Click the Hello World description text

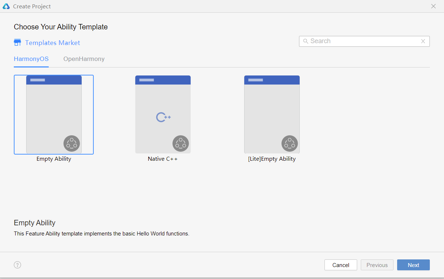tap(102, 234)
